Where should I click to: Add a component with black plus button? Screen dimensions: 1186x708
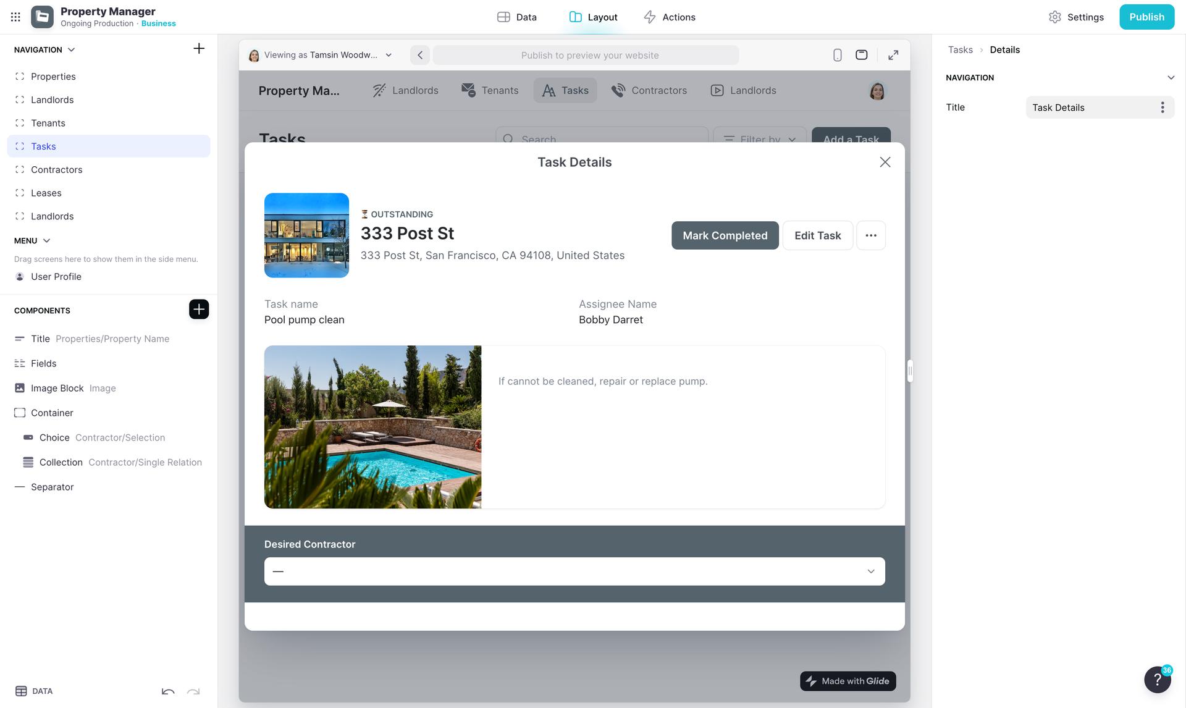click(199, 310)
